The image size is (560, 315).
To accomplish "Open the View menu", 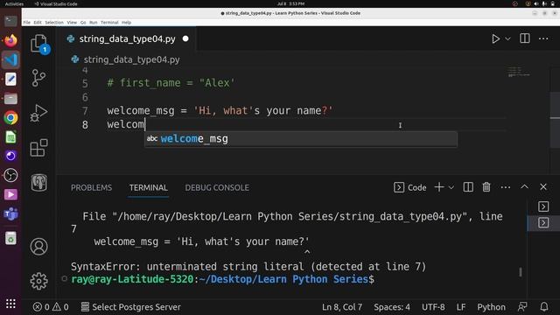I will 72,23.
